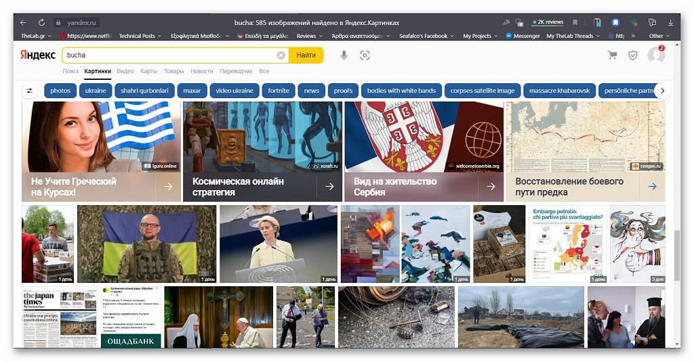Expand the Reviews bookmark folder
Image resolution: width=694 pixels, height=362 pixels.
tap(309, 36)
